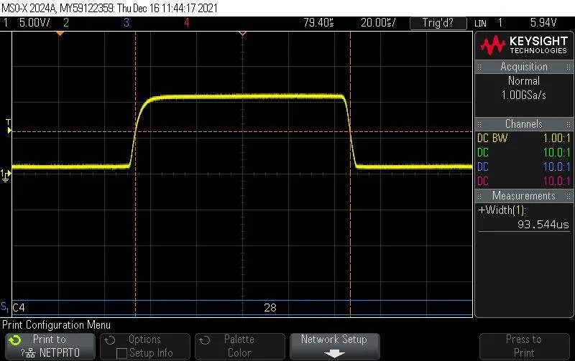Open the Channels panel header
Image resolution: width=575 pixels, height=361 pixels.
(524, 124)
